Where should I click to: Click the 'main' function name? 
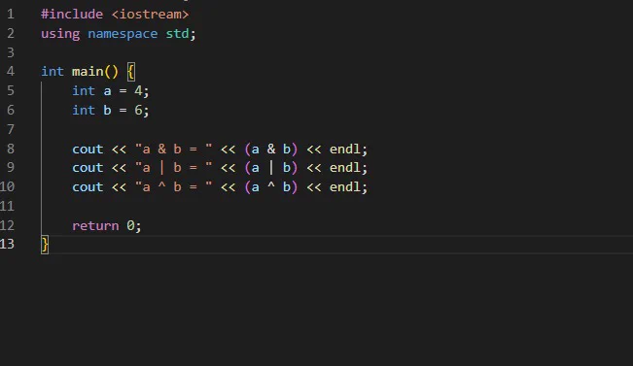(88, 71)
